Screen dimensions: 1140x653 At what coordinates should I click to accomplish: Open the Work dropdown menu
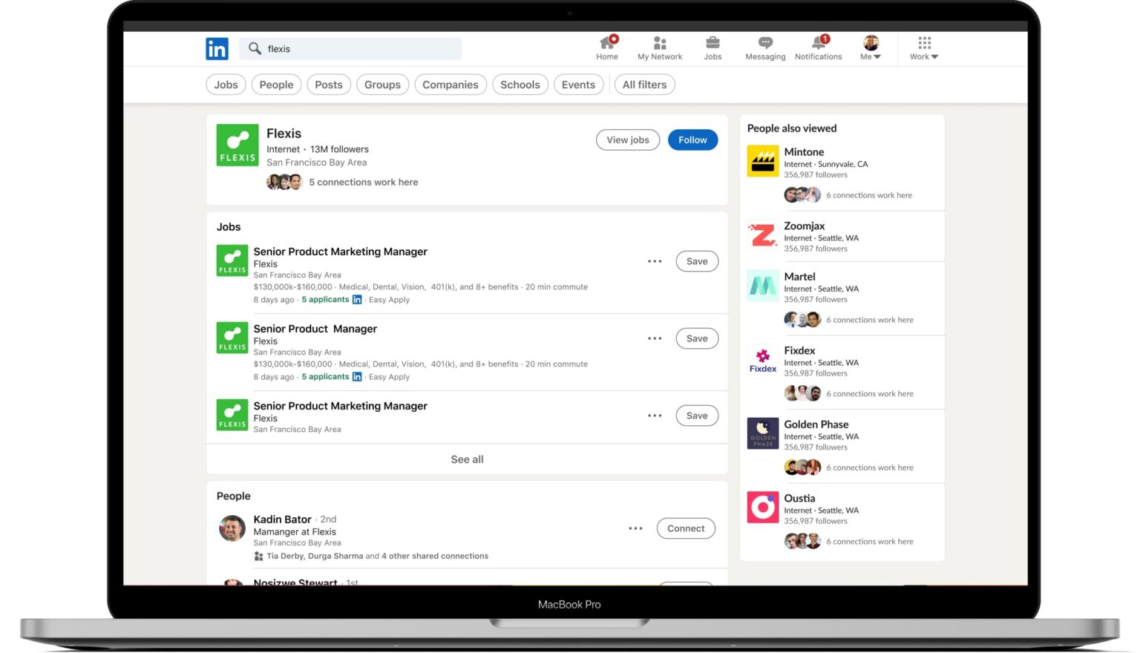[923, 48]
